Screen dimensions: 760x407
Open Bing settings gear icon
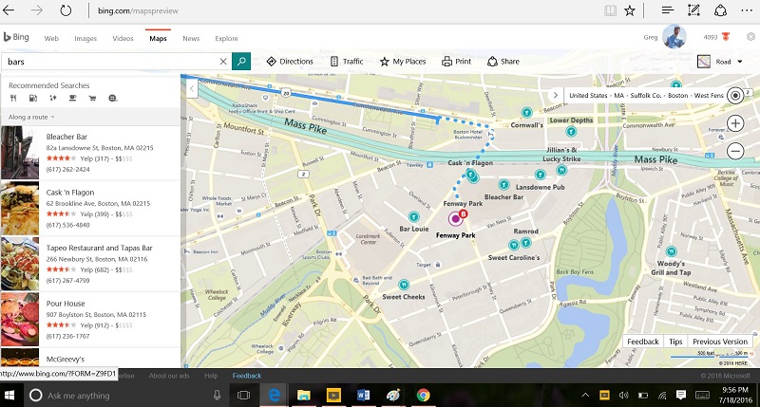[x=750, y=37]
